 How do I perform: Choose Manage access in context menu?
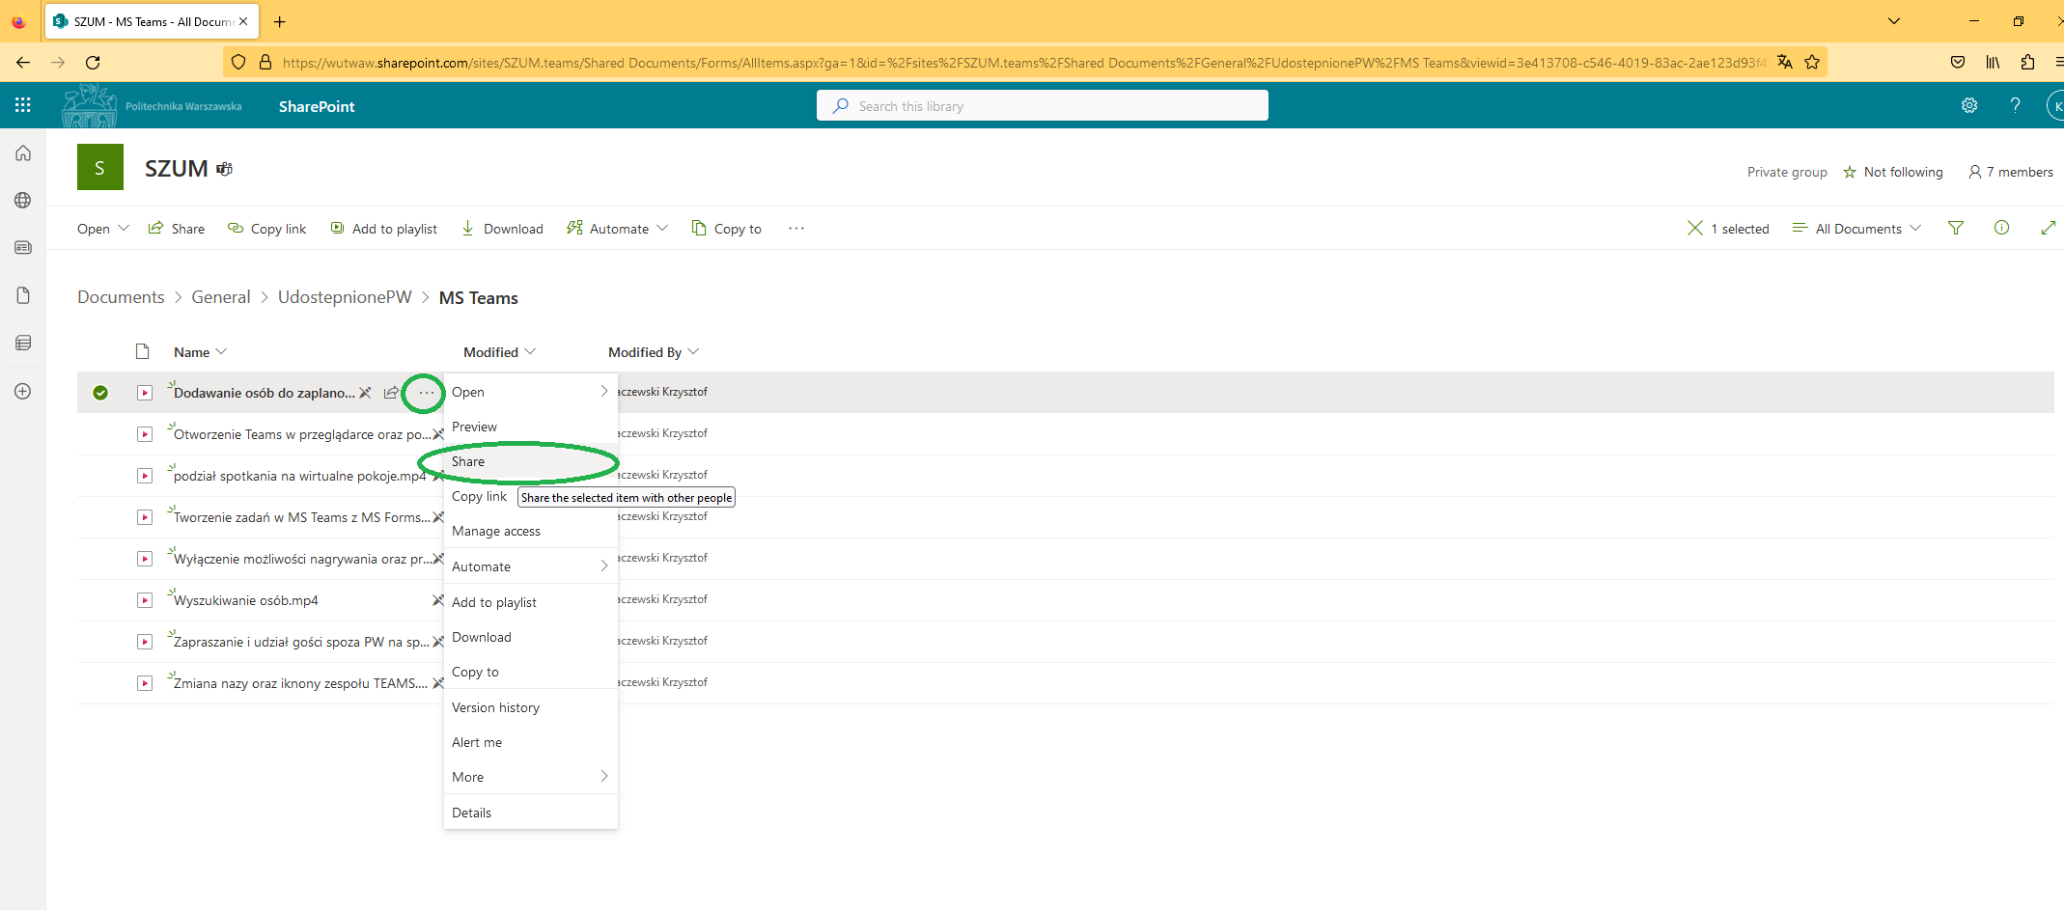[531, 531]
